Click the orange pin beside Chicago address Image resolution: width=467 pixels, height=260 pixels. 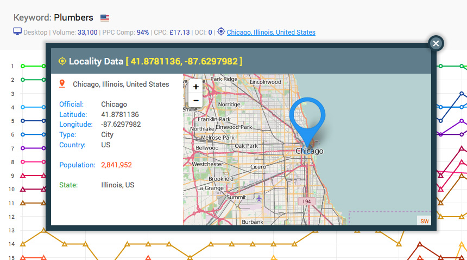(x=62, y=84)
